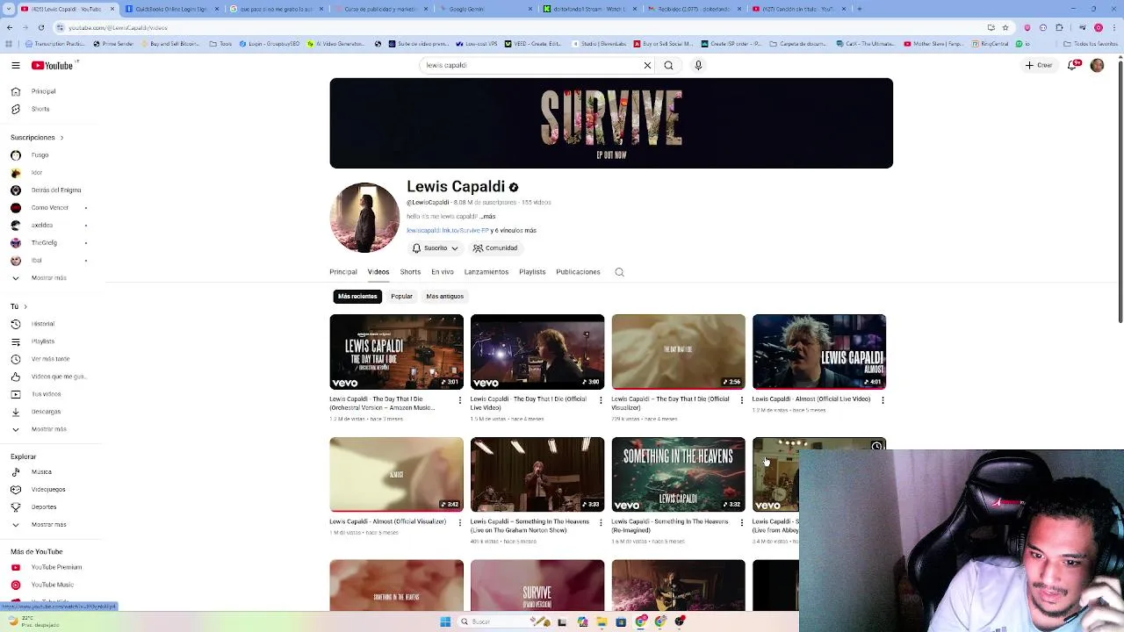The image size is (1124, 632).
Task: Select the Más antiguos filter chip
Action: click(444, 297)
